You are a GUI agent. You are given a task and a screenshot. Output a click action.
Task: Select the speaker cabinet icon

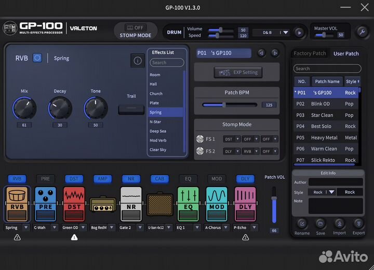(x=159, y=205)
